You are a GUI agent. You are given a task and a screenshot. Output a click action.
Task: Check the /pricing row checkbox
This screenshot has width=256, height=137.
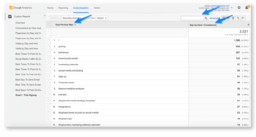pos(49,46)
